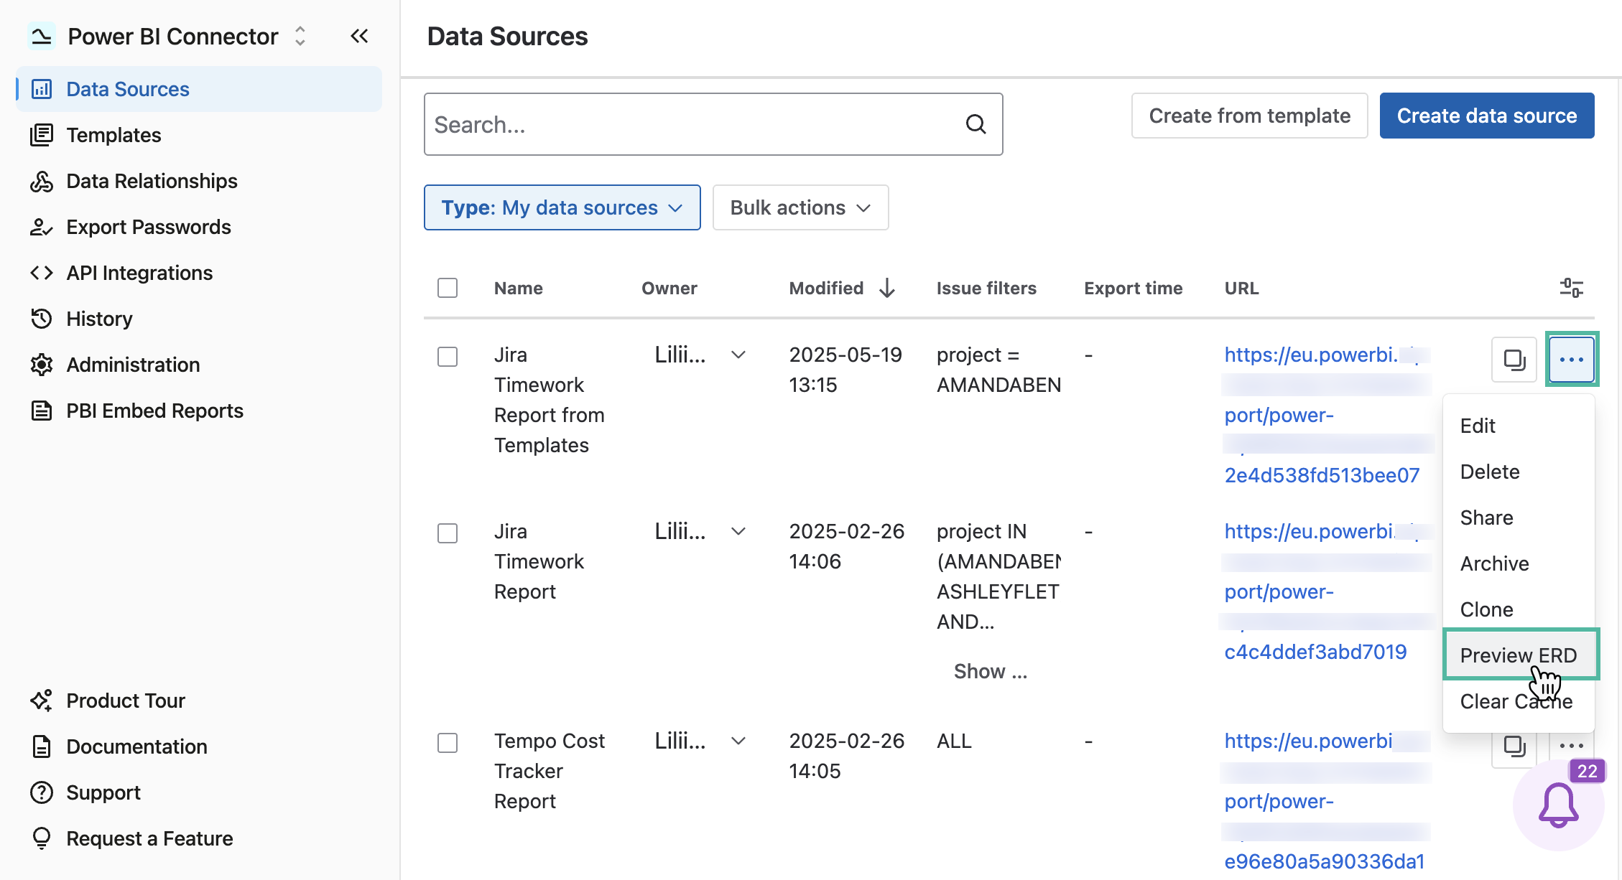Expand owner dropdown for 2025-02-26 14:06 row
Screen dimensions: 1622x880
(738, 531)
